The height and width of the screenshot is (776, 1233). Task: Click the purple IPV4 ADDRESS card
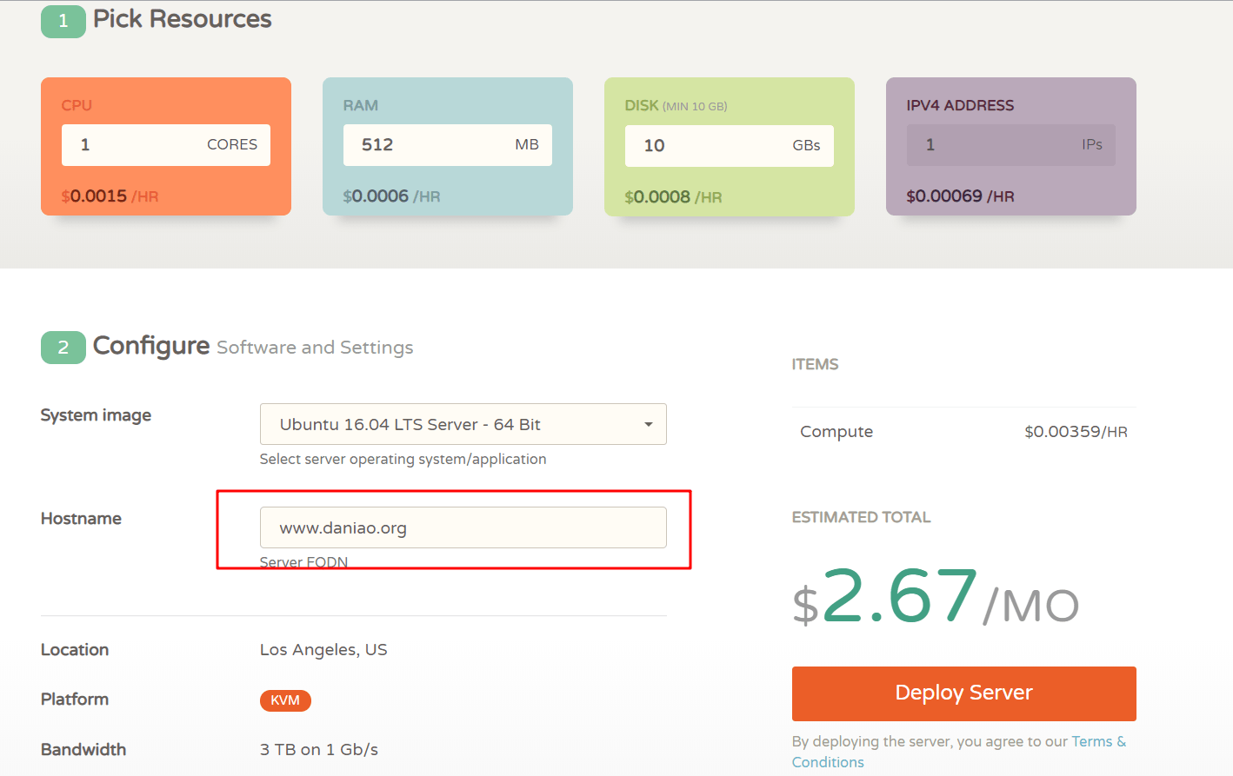tap(1011, 146)
